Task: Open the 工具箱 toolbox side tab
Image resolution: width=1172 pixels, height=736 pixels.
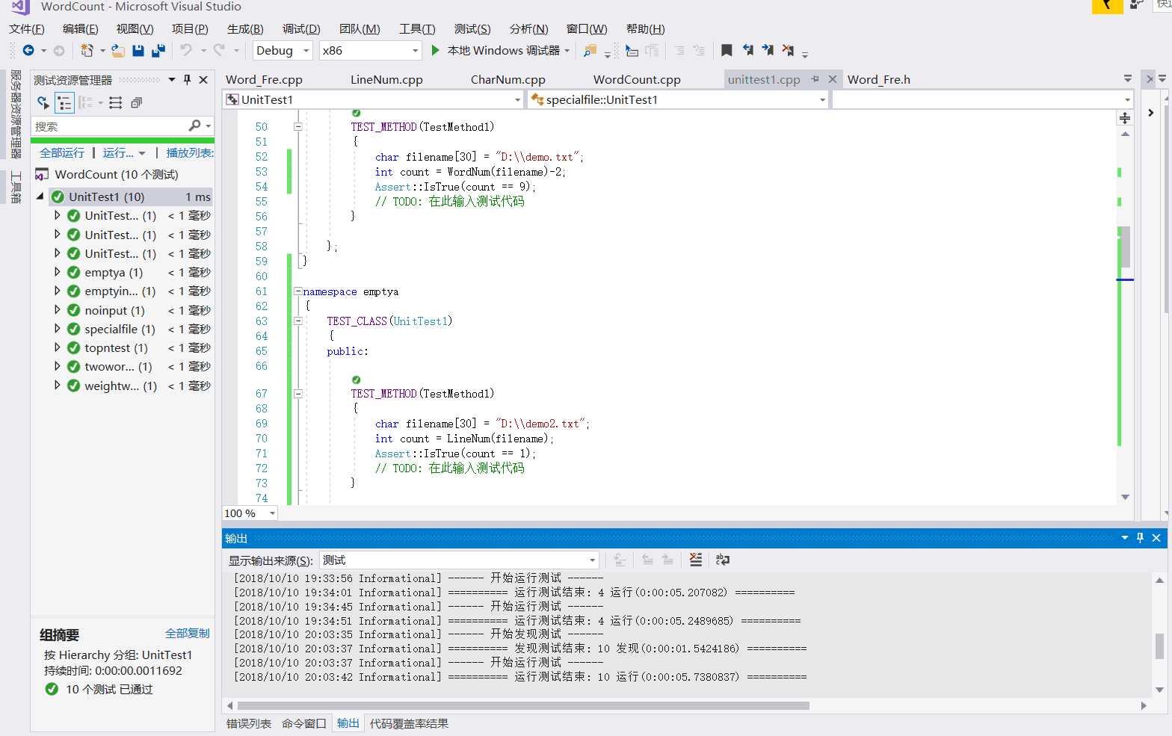Action: point(16,187)
